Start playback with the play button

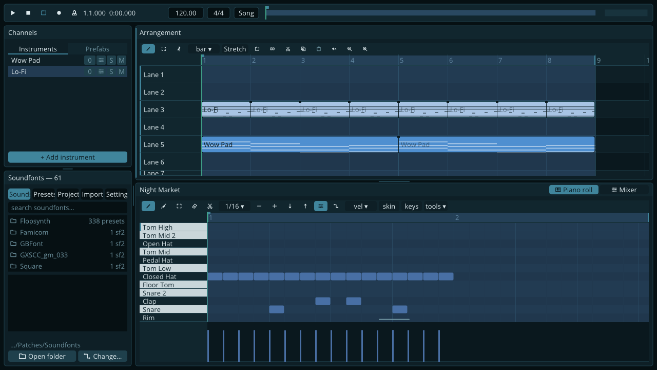click(x=13, y=13)
